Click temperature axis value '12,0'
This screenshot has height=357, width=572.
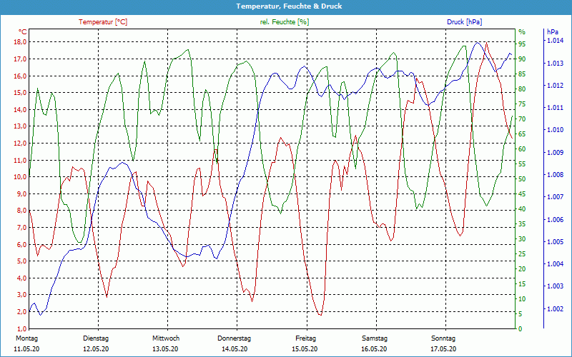21,144
